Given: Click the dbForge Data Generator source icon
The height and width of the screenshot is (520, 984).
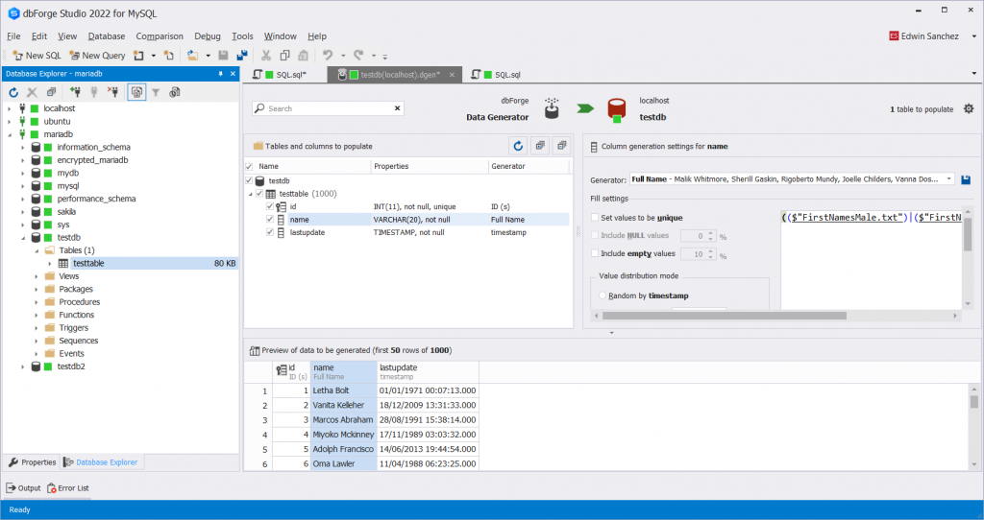Looking at the screenshot, I should pyautogui.click(x=551, y=108).
